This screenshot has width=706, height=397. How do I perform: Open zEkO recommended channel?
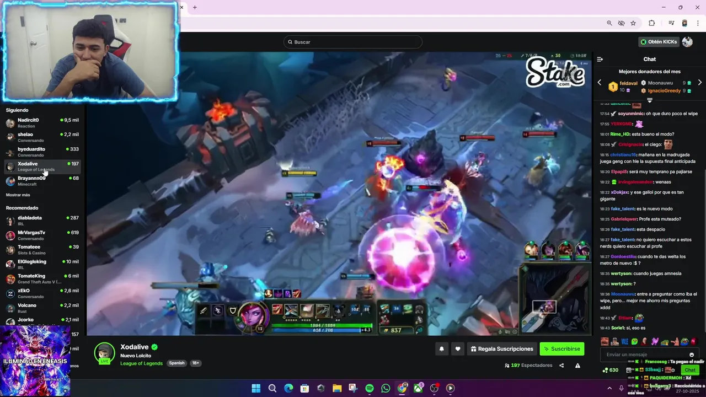pyautogui.click(x=42, y=293)
